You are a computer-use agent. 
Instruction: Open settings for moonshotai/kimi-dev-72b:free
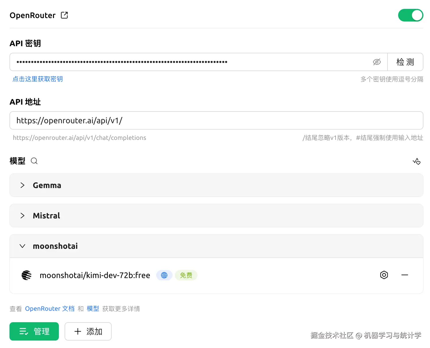pos(384,275)
